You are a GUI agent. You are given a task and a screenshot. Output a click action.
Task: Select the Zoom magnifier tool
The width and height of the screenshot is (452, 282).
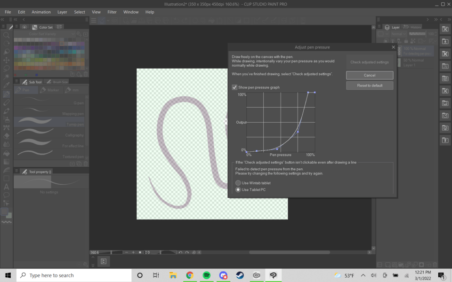click(7, 35)
